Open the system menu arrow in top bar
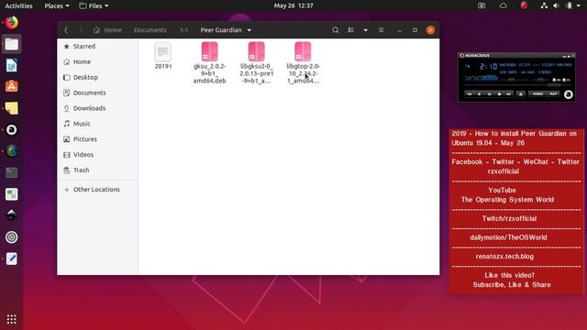The image size is (587, 330). point(579,5)
